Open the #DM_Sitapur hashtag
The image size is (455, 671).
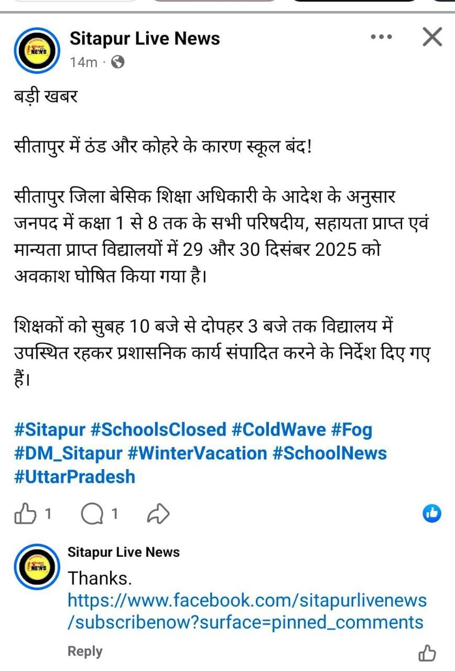click(x=68, y=453)
